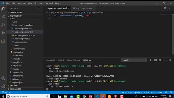This screenshot has width=174, height=98.
Task: Click the editor vertical scrollbar
Action: 173,34
